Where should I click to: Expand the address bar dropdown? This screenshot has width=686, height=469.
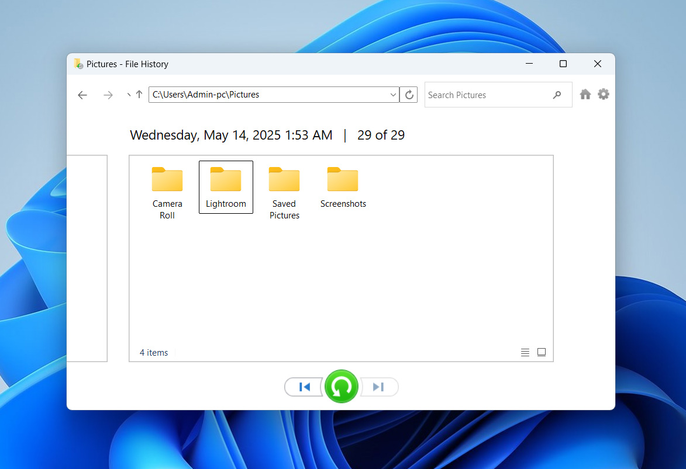(x=393, y=95)
